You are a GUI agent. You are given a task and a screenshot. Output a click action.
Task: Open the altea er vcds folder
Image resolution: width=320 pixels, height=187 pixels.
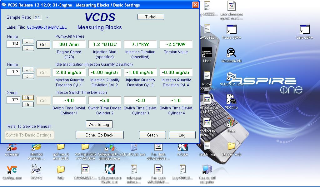[231, 146]
